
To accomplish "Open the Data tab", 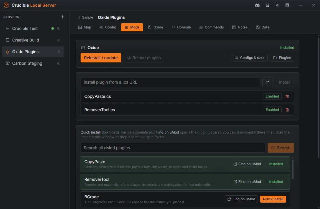I will 262,27.
